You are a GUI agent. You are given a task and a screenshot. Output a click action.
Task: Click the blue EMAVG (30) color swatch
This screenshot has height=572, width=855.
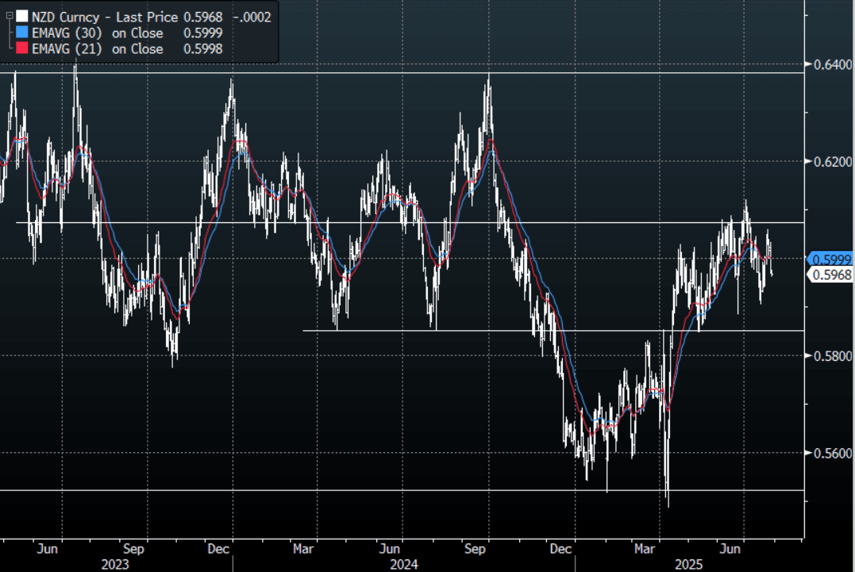pos(21,33)
